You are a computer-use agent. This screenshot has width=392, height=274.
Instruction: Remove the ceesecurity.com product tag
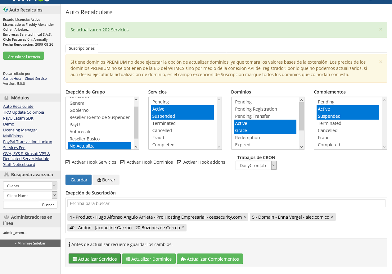tap(245, 217)
